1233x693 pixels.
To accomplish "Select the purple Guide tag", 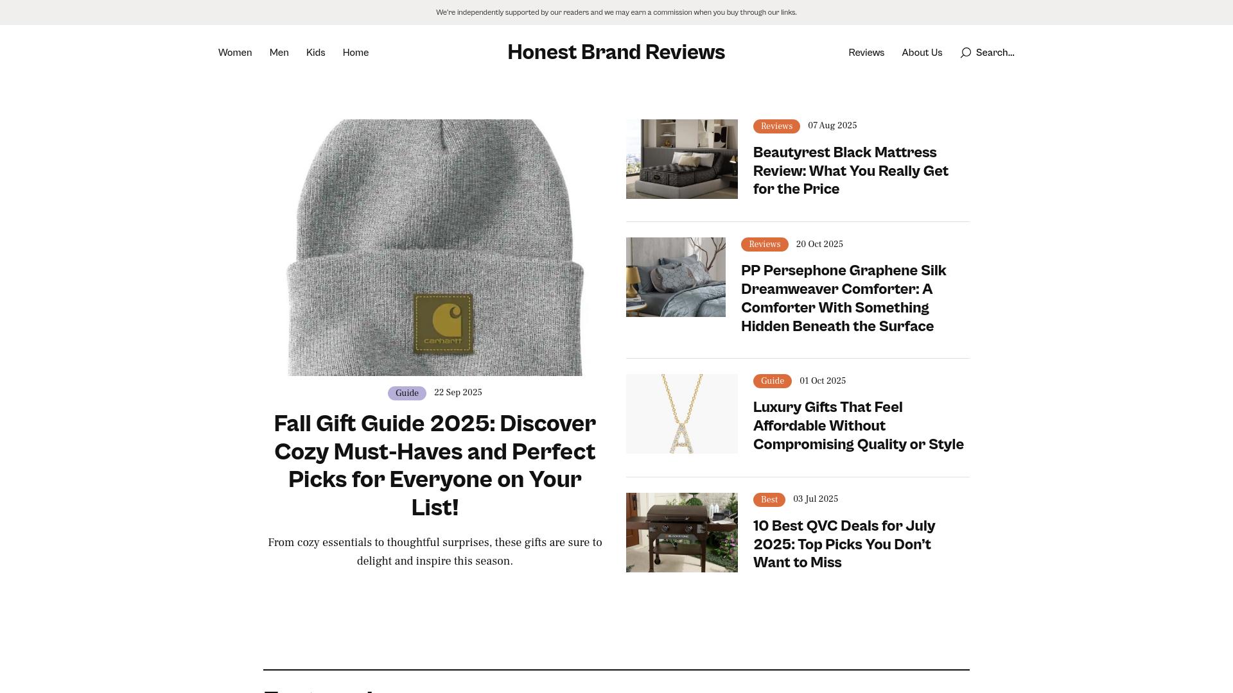I will click(407, 393).
